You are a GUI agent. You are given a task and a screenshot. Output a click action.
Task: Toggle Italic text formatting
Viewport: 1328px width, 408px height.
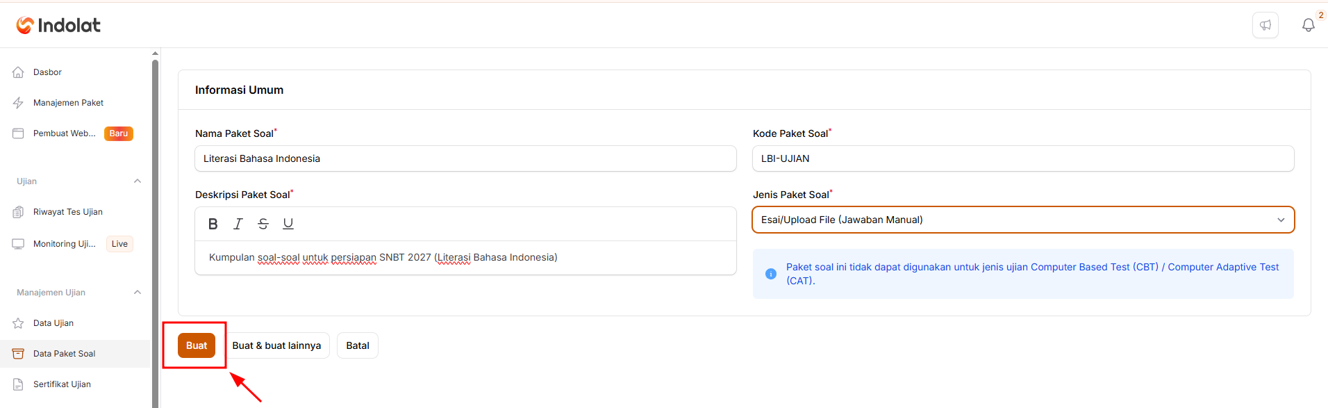238,224
